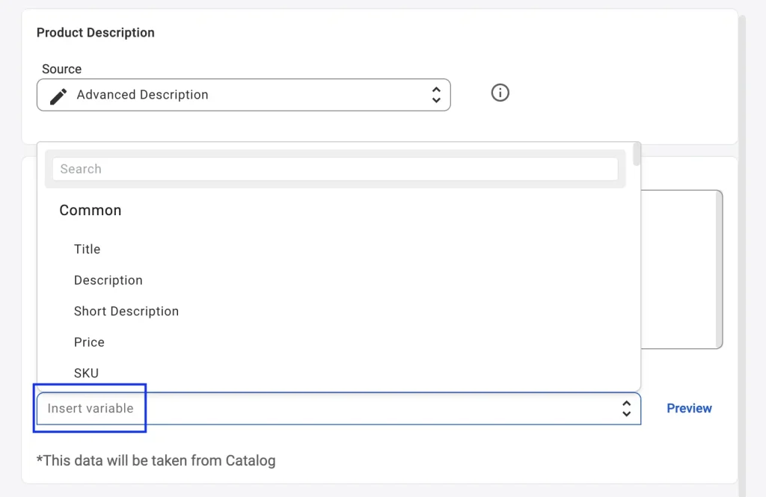The width and height of the screenshot is (766, 497).
Task: Select Description in the dropdown list
Action: tap(108, 280)
